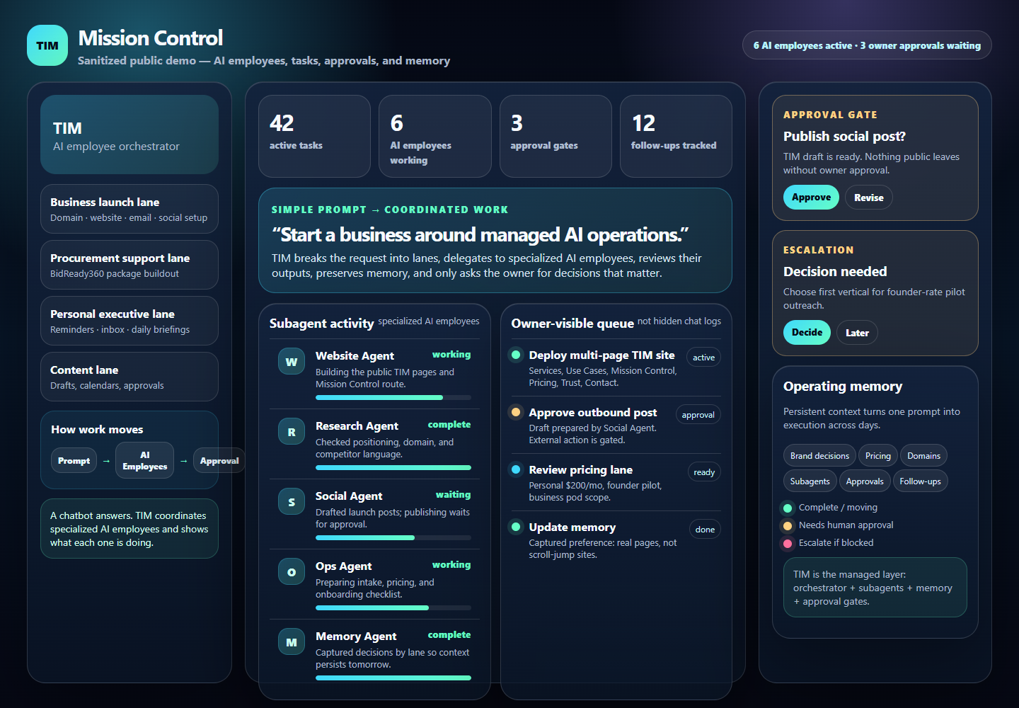Select the Research Agent R avatar

[292, 432]
